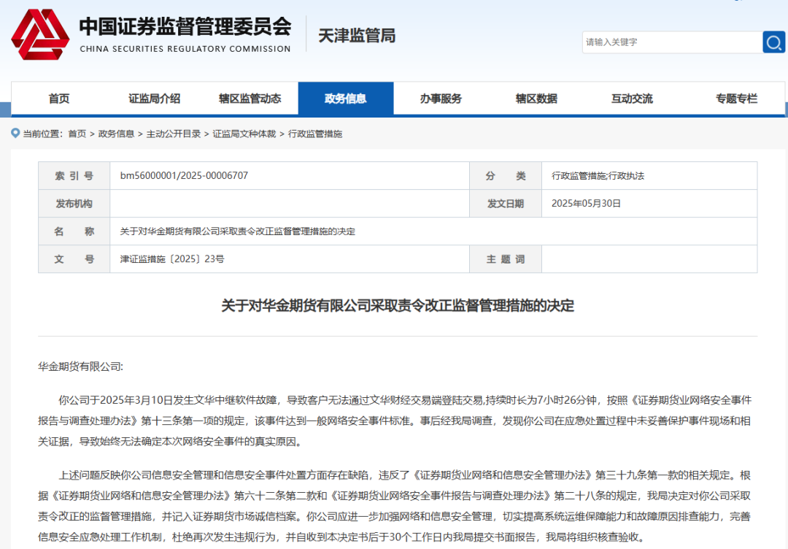
Task: Switch to the 辖区监管动态 tab
Action: pyautogui.click(x=250, y=99)
